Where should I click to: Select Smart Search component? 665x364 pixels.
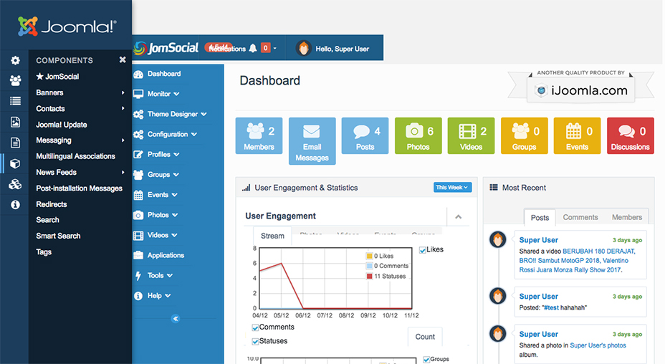pyautogui.click(x=58, y=236)
